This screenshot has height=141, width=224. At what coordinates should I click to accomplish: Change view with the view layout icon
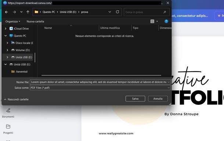coord(152,21)
